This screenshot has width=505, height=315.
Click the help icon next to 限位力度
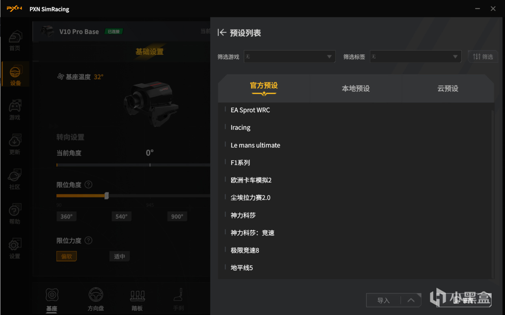coord(89,240)
